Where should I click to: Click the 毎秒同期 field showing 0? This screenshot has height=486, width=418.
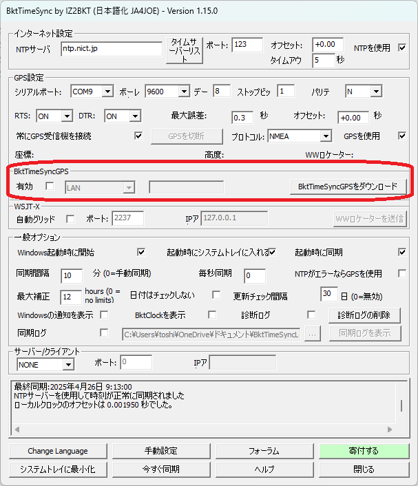pos(255,276)
